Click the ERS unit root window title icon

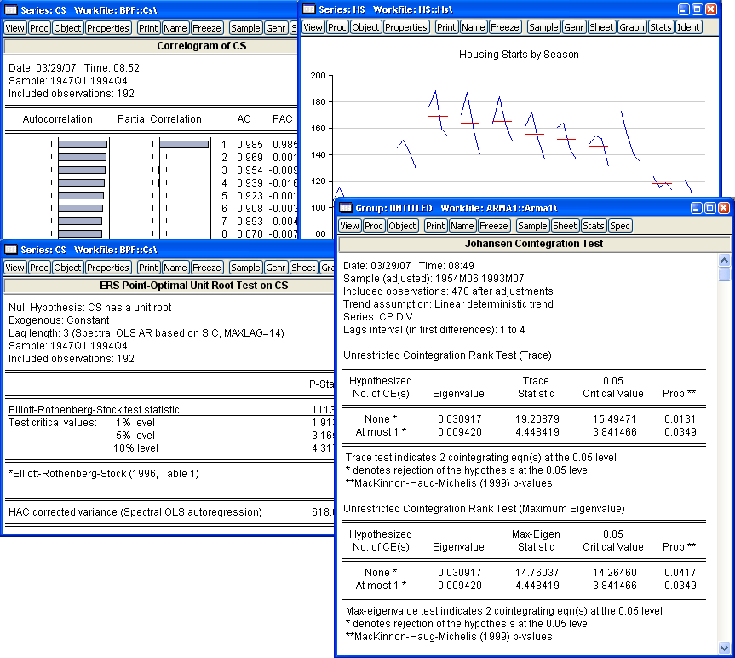[x=11, y=249]
